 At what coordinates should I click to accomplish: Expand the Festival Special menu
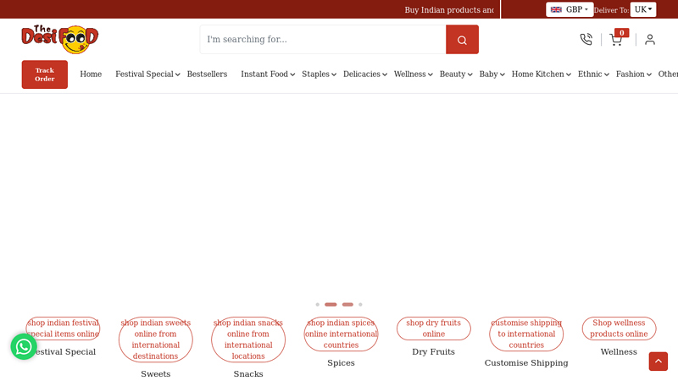[x=147, y=75]
